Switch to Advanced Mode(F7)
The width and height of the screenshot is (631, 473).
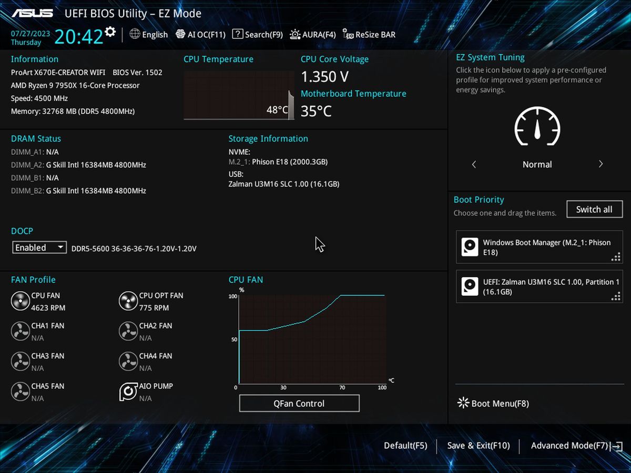(x=577, y=446)
